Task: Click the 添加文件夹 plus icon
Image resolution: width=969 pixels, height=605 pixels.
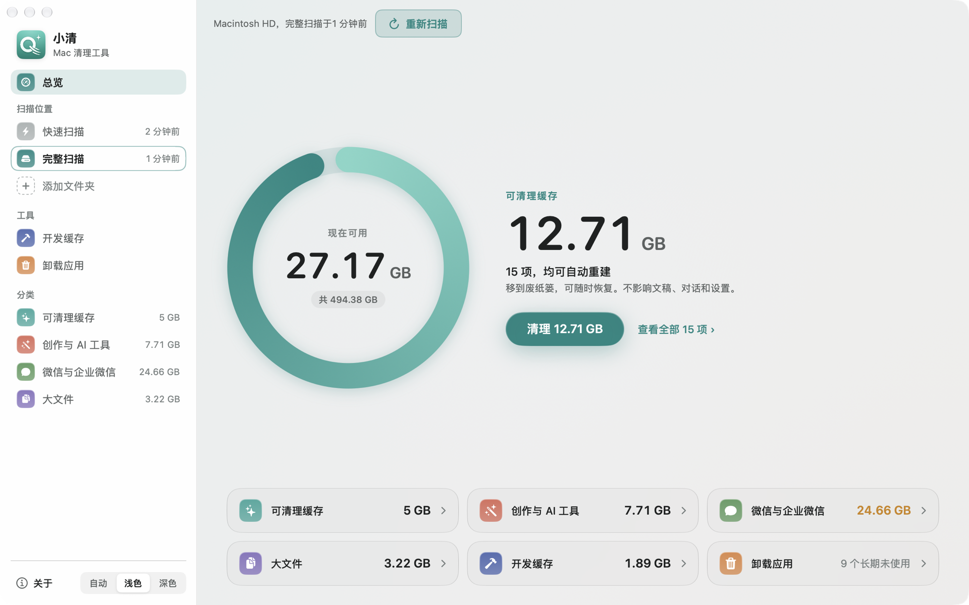Action: click(x=26, y=186)
